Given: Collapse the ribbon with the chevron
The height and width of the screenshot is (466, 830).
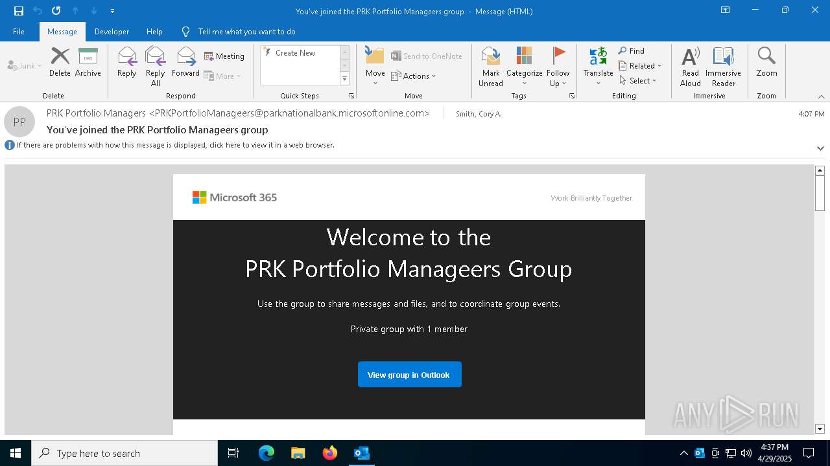Looking at the screenshot, I should coord(821,96).
